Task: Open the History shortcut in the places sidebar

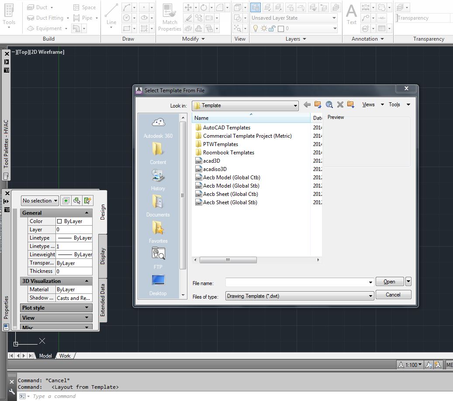Action: tap(158, 180)
